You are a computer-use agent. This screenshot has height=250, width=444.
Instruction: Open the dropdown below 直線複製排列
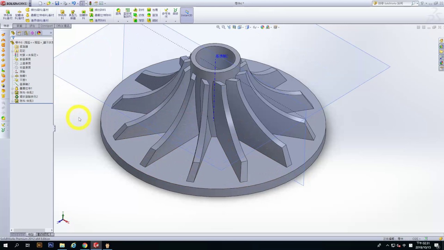[127, 21]
